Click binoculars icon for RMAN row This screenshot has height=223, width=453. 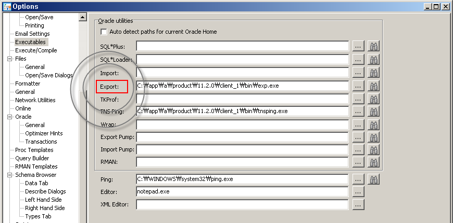[x=373, y=162]
